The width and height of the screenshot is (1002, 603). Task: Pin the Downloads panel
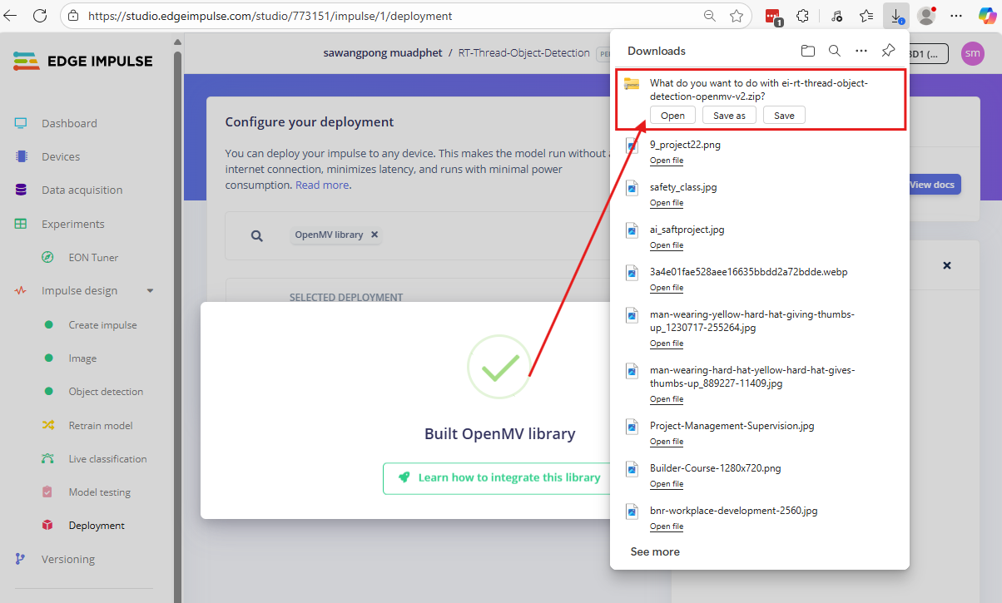[x=888, y=51]
